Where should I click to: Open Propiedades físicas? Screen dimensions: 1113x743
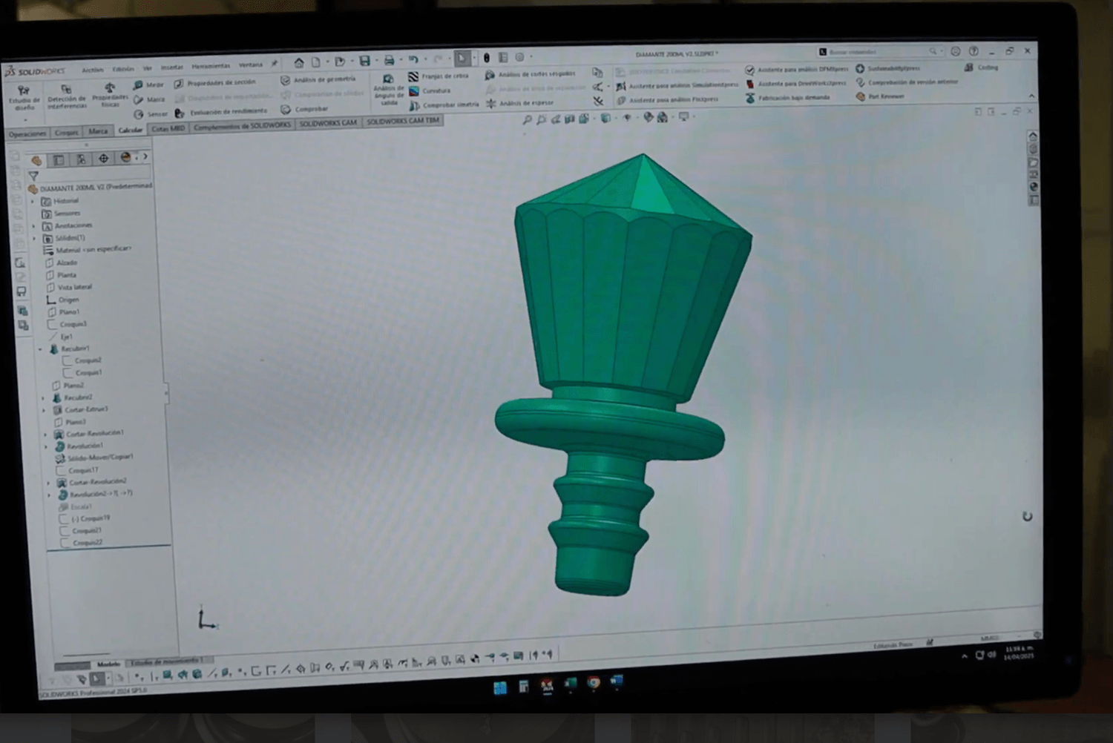(x=110, y=96)
